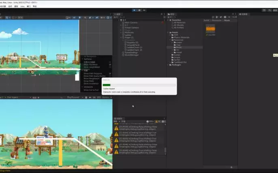This screenshot has width=278, height=173.
Task: Collapse the Resources folder in Project
Action: pos(170,40)
